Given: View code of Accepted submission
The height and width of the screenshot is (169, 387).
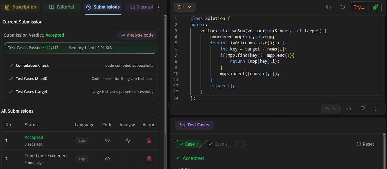Looking at the screenshot, I should [107, 140].
